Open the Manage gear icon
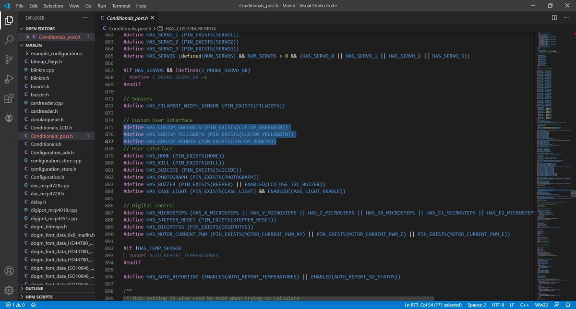The height and width of the screenshot is (309, 576). tap(9, 290)
